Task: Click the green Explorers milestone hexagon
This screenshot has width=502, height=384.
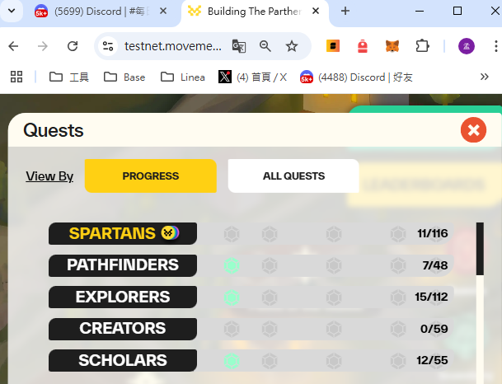Action: click(x=232, y=297)
